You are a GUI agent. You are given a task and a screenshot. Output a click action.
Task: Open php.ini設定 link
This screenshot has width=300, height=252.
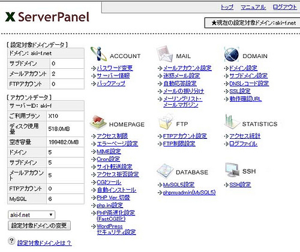pos(110,205)
